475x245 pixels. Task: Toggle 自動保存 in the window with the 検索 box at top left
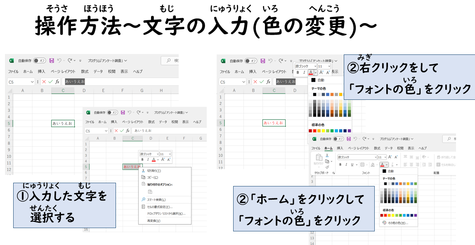tap(40, 61)
